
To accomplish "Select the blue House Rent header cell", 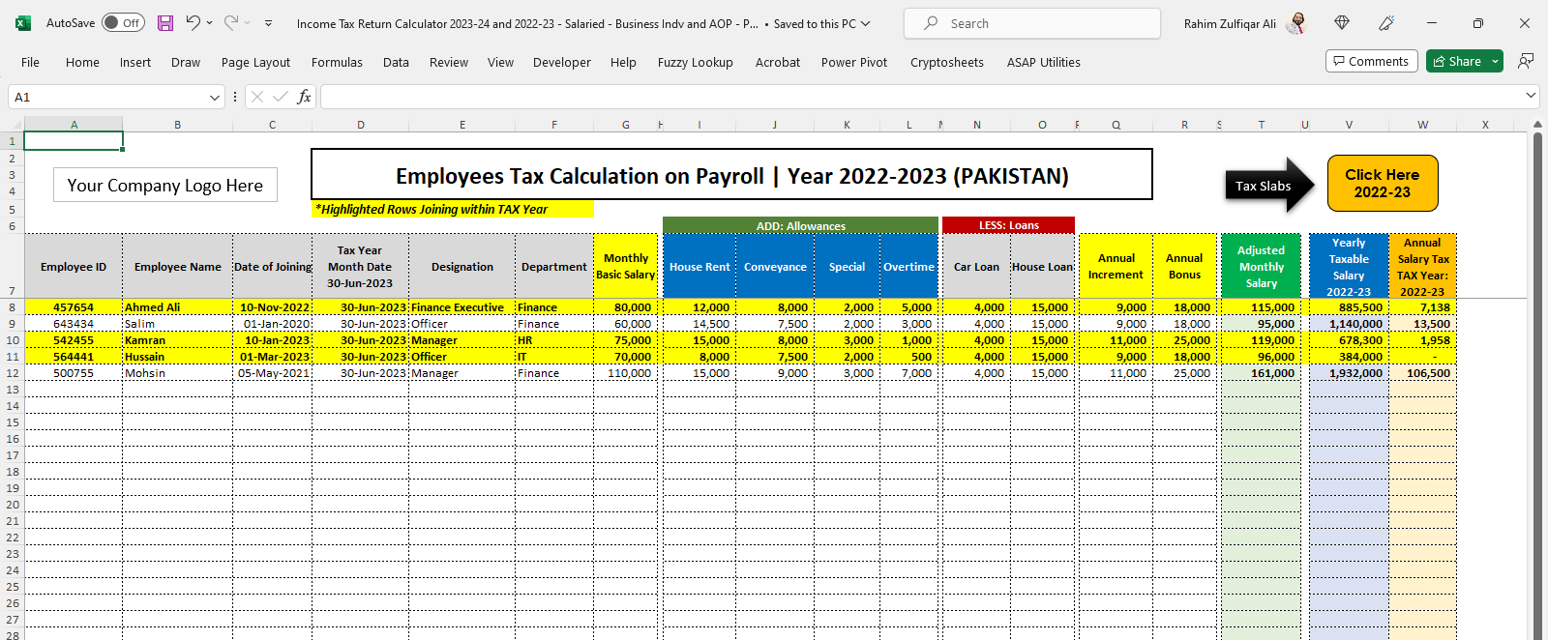I will pos(700,267).
